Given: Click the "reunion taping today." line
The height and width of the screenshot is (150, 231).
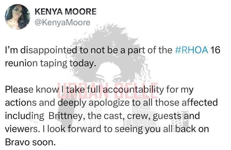Looking at the screenshot, I should tap(50, 63).
